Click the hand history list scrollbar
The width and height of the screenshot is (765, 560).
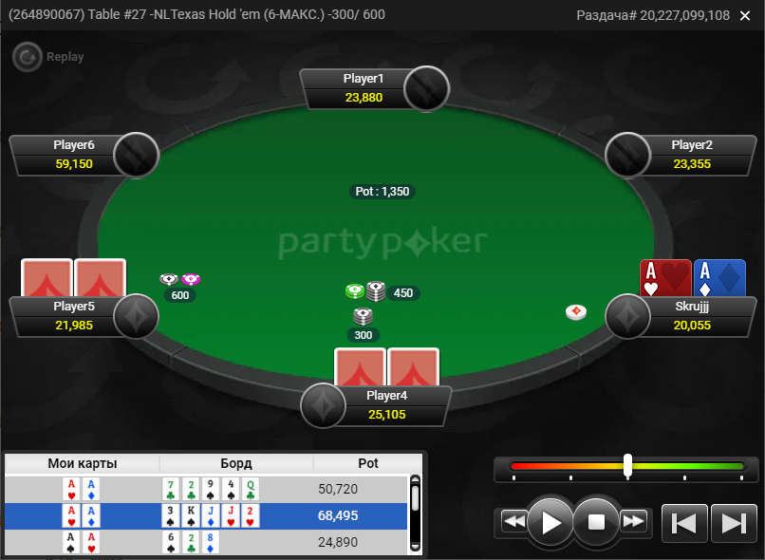coord(415,513)
